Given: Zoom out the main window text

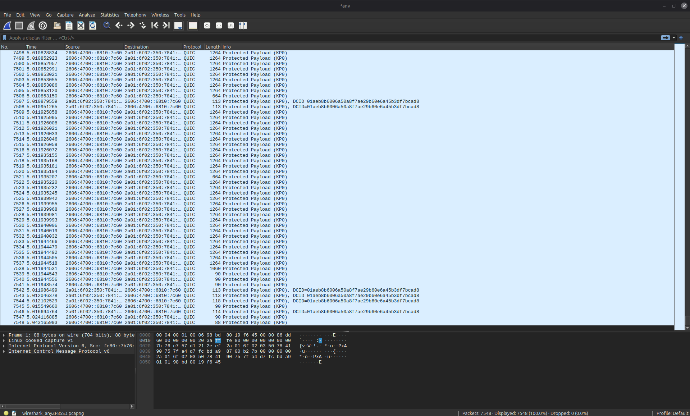Looking at the screenshot, I should (219, 26).
